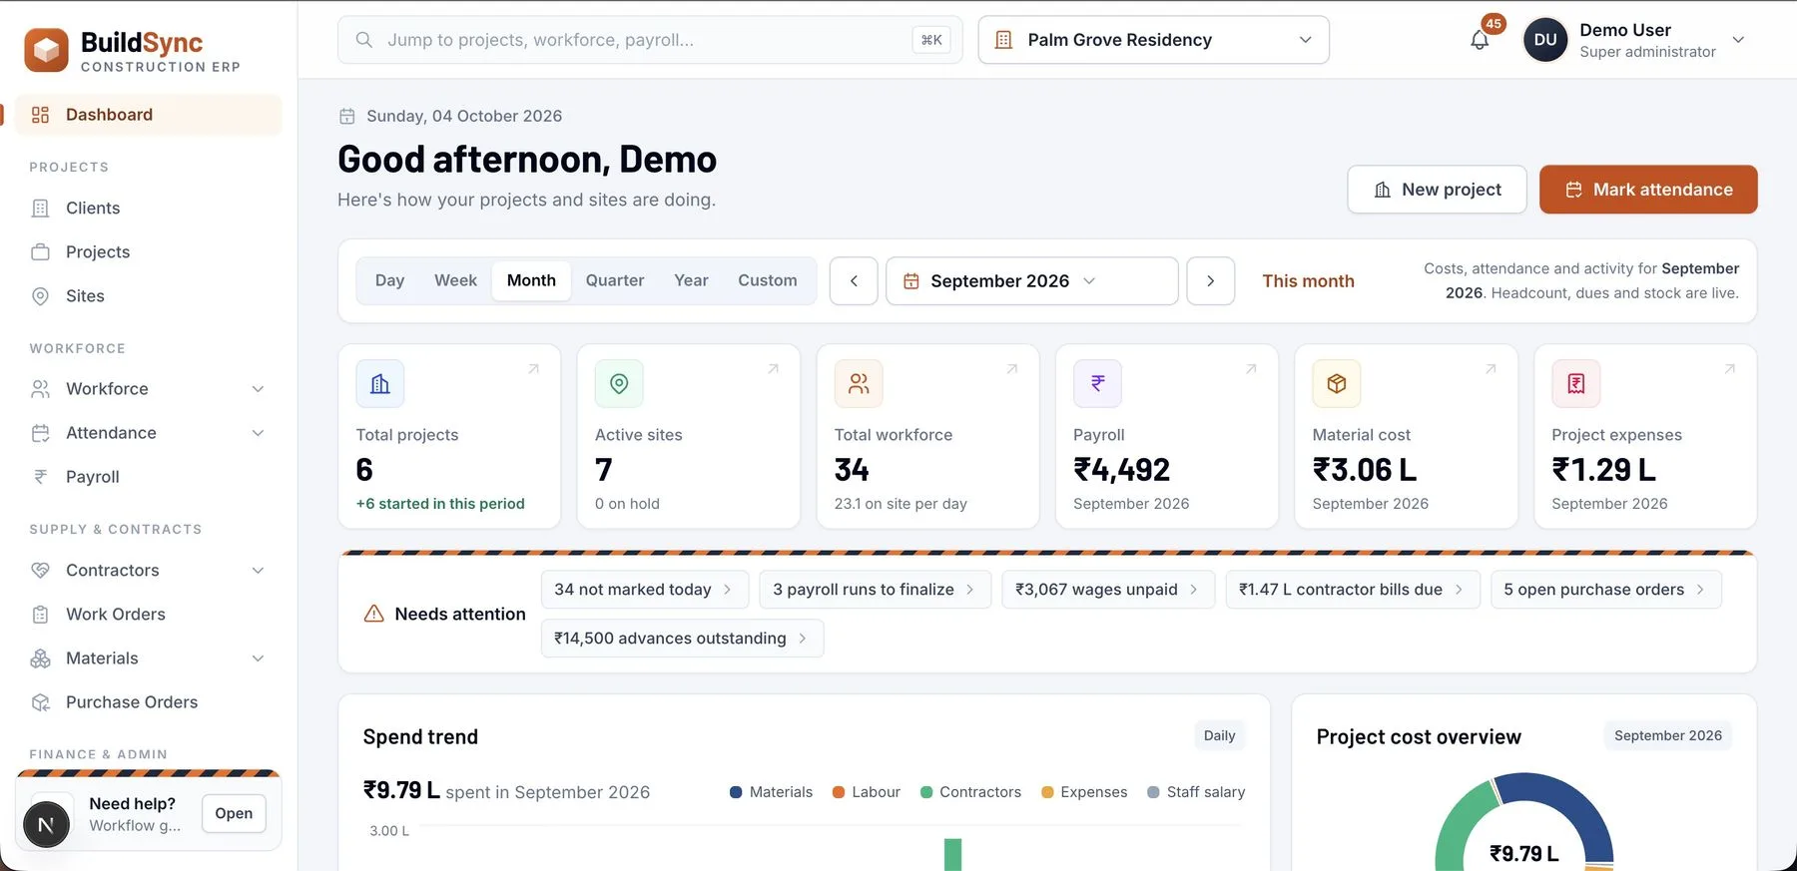Open Total projects card arrow icon
This screenshot has width=1797, height=871.
[534, 369]
